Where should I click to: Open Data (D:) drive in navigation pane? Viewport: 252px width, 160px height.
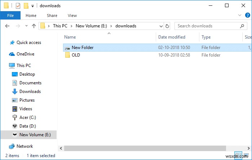coord(28,126)
